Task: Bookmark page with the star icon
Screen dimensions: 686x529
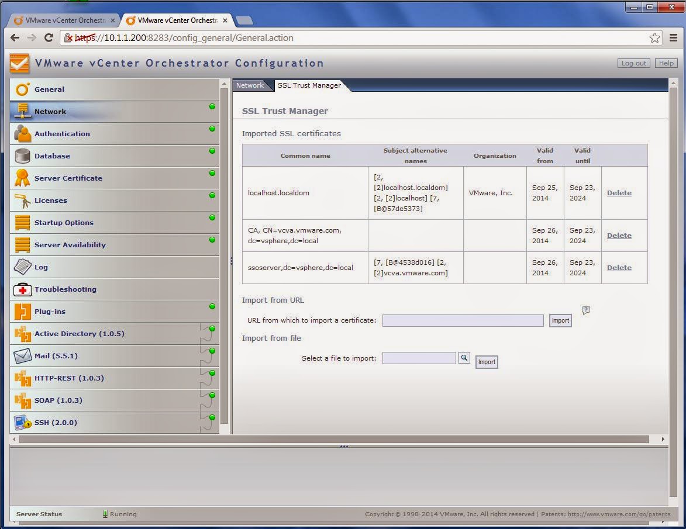Action: coord(654,37)
